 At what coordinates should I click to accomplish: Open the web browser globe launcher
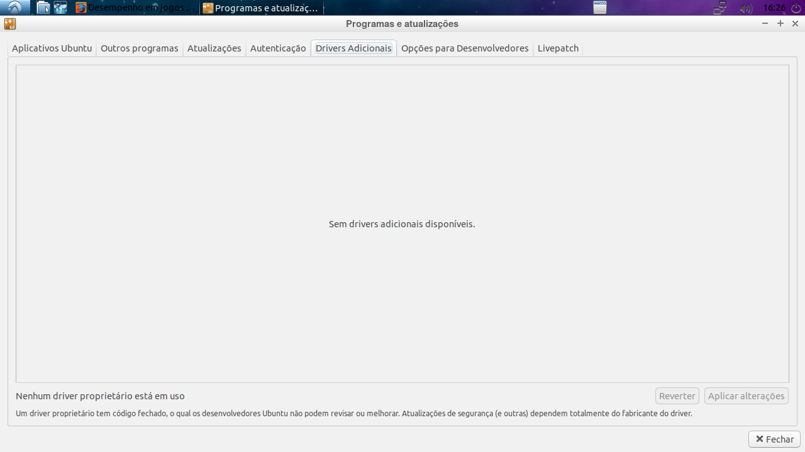coord(60,8)
